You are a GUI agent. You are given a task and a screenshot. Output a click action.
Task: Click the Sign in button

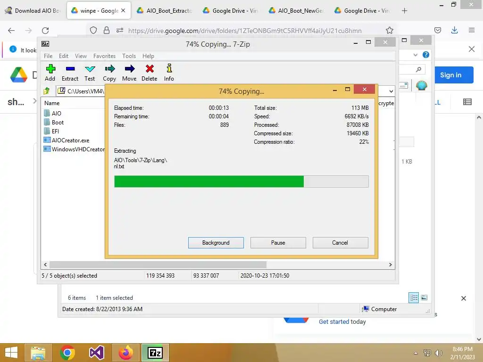pyautogui.click(x=453, y=75)
